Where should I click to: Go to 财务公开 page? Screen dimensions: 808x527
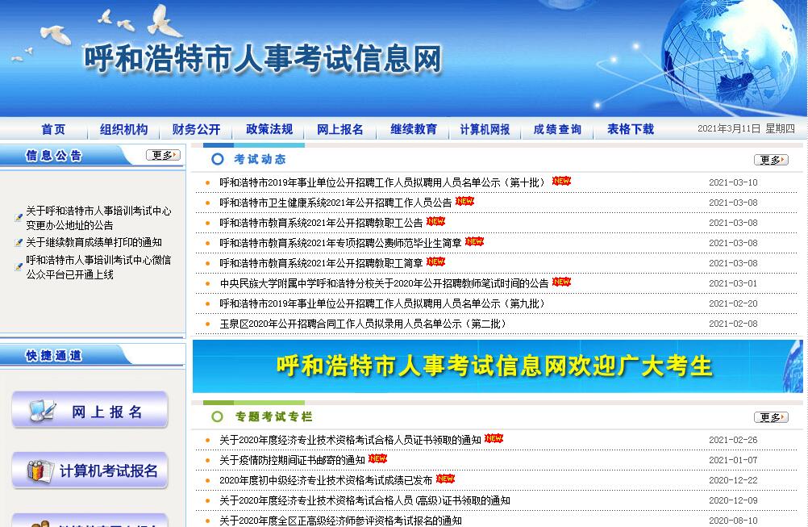(x=196, y=129)
